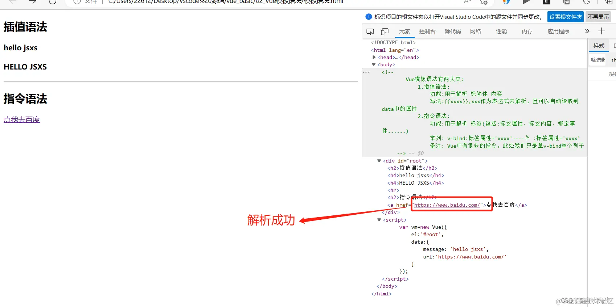Open the https://www.baidu.com/ href link in the DOM tree
The width and height of the screenshot is (616, 307).
[x=447, y=205]
